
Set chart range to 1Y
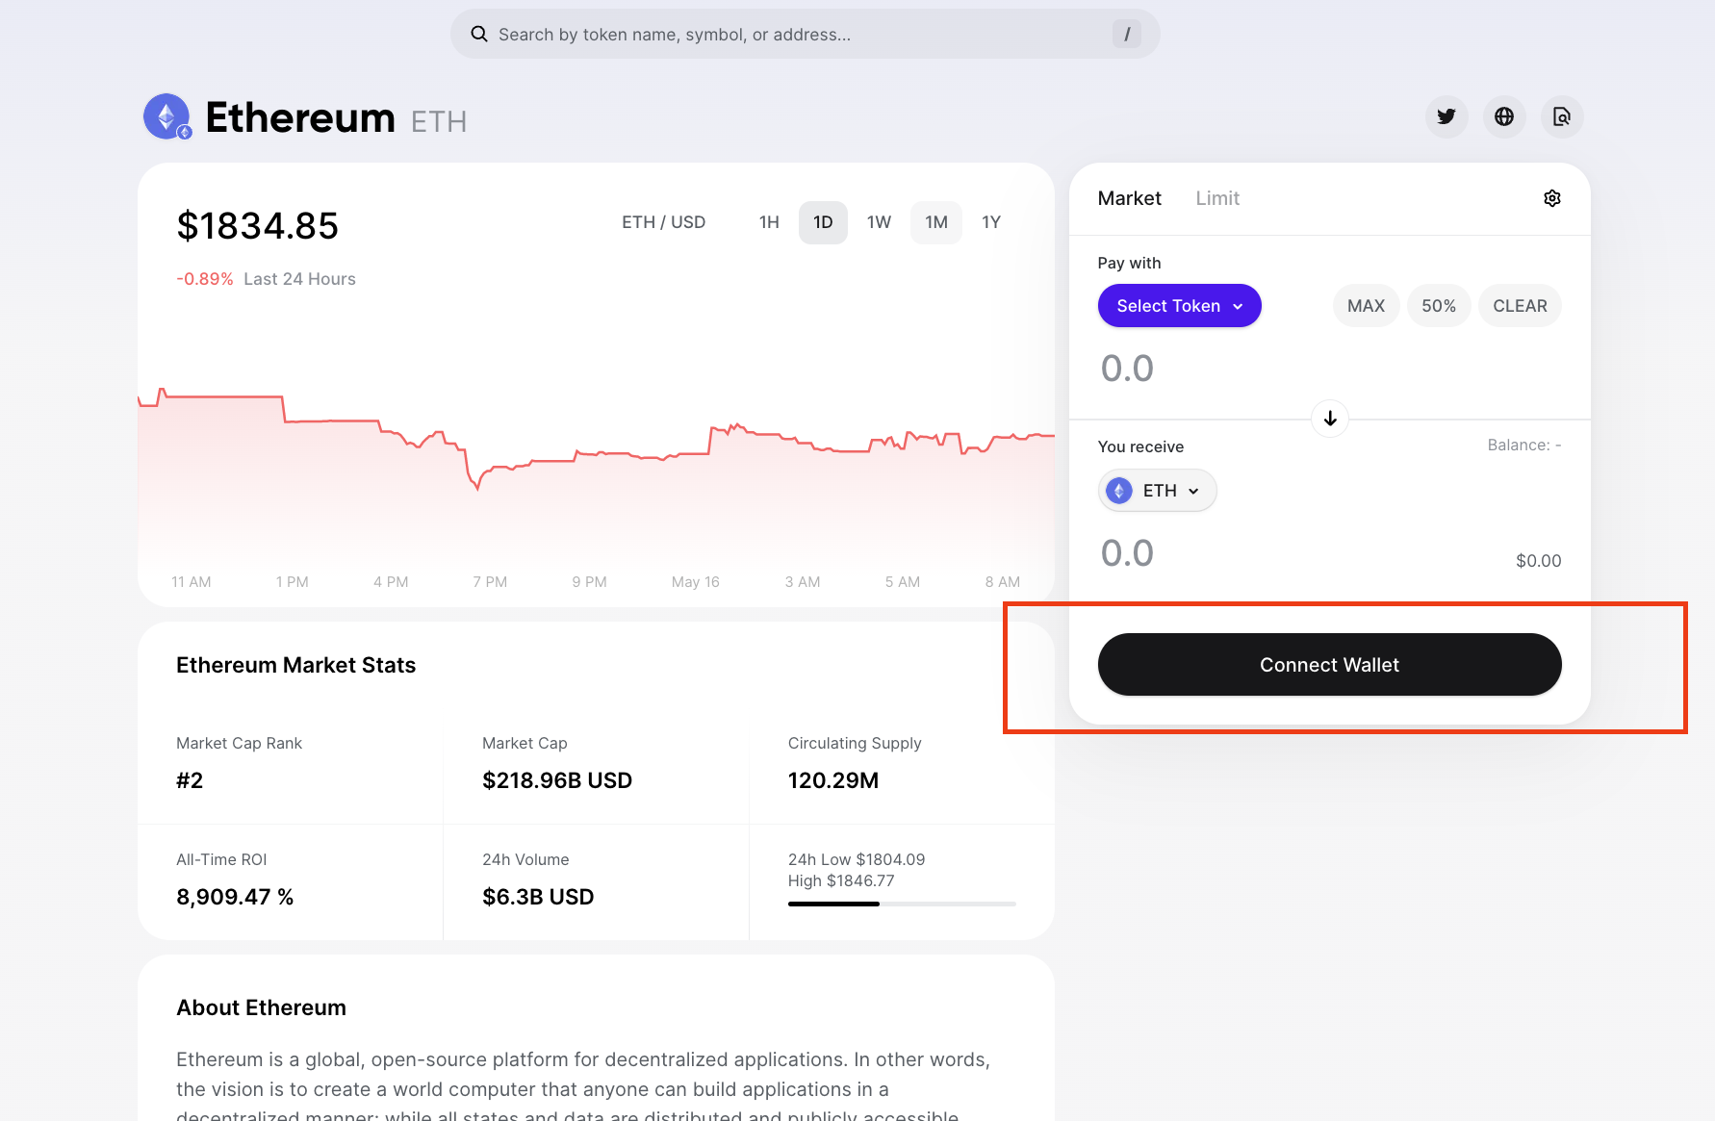[x=990, y=222]
